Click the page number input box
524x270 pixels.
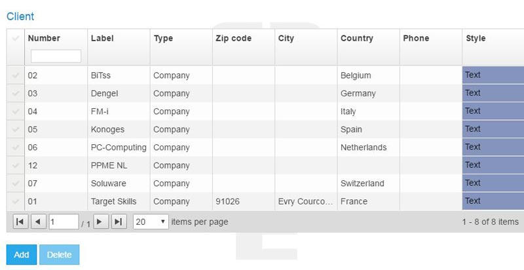64,222
